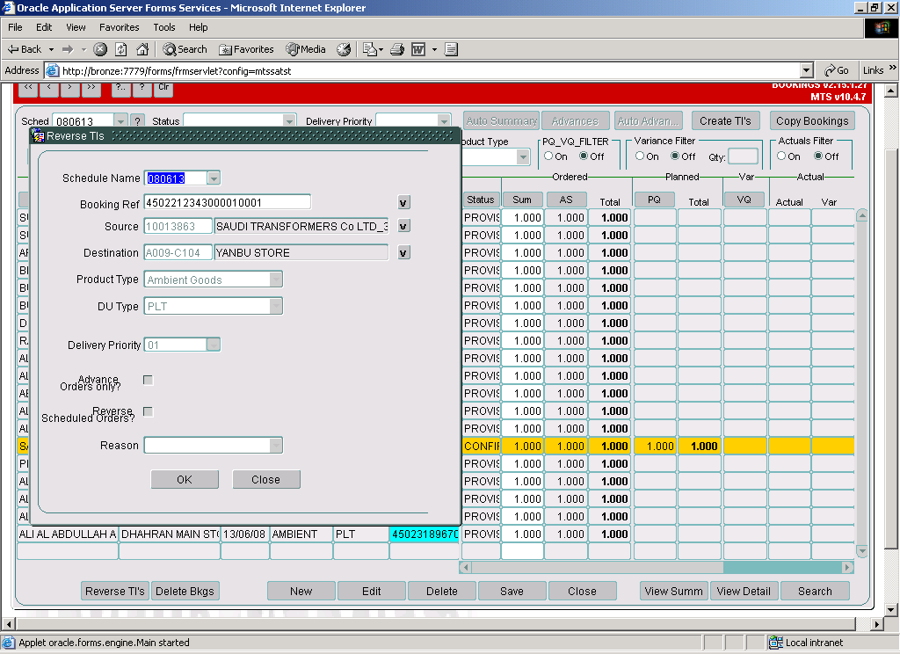Open the main form Delivery Priority dropdown

tap(444, 121)
